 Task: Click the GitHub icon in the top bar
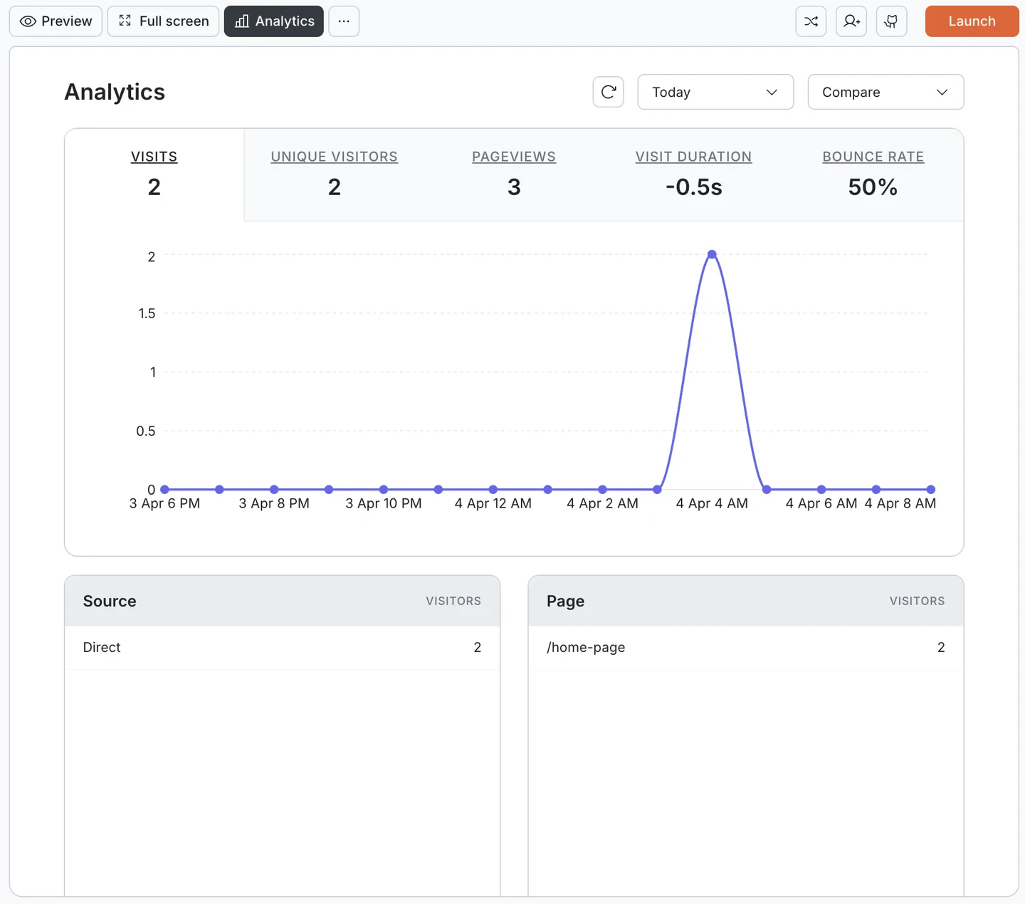pos(891,21)
